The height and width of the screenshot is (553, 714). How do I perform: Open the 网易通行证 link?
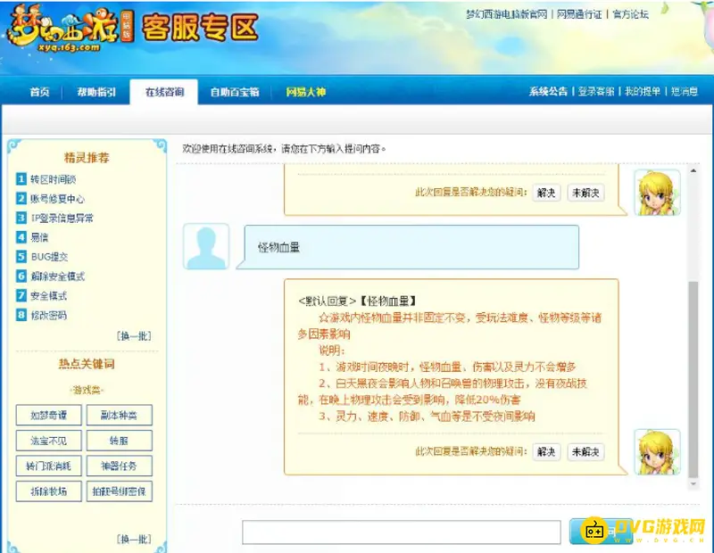click(x=579, y=14)
